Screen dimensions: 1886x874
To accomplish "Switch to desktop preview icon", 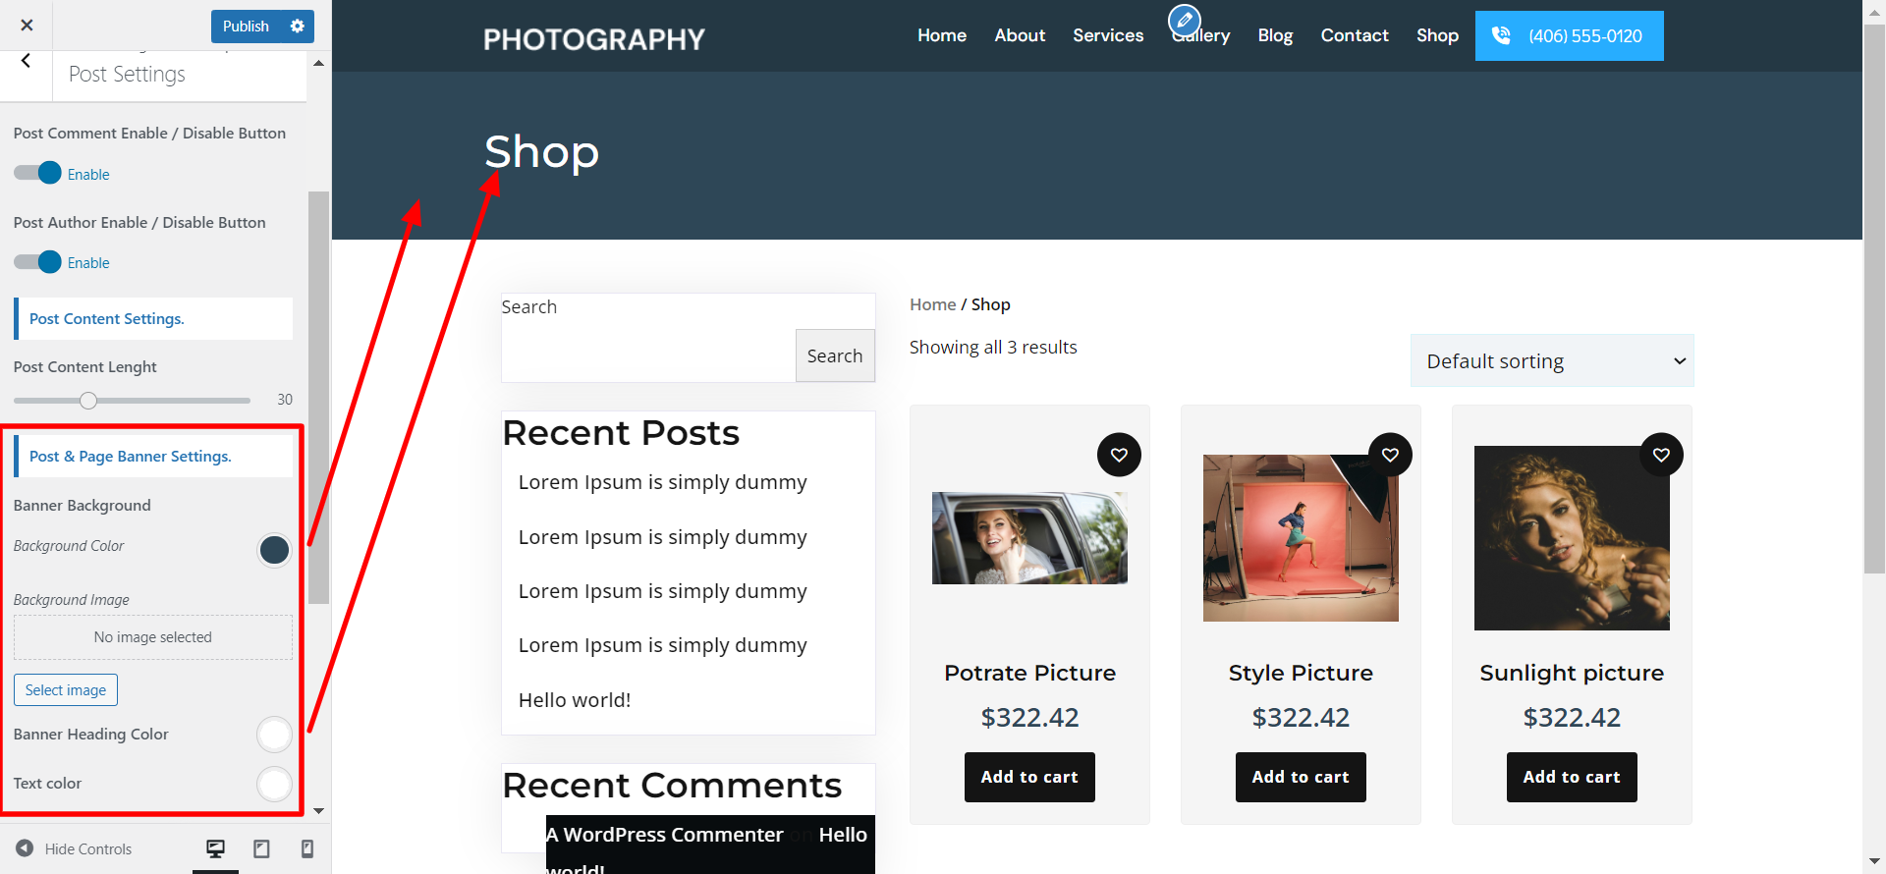I will click(215, 848).
